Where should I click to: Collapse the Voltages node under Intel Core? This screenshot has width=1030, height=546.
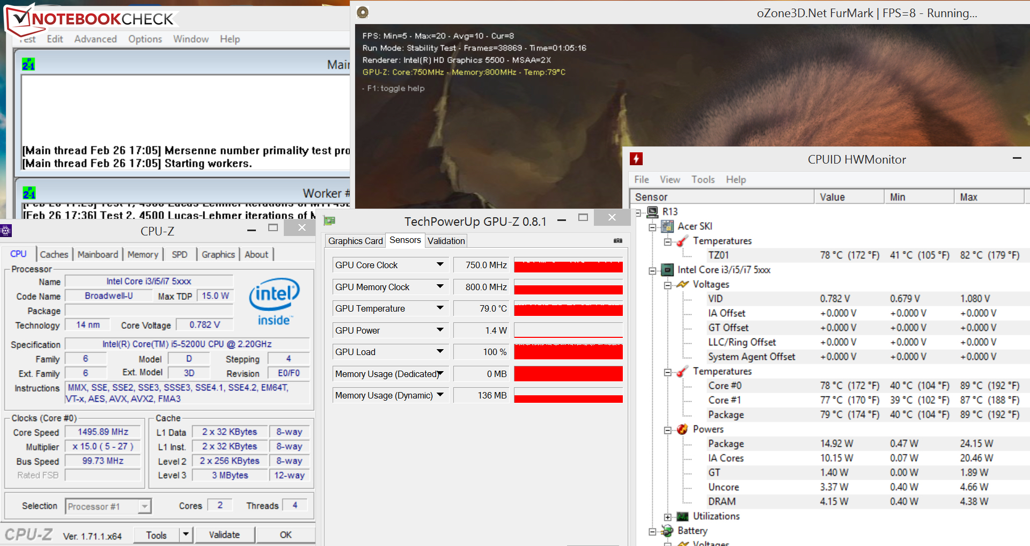tap(667, 285)
